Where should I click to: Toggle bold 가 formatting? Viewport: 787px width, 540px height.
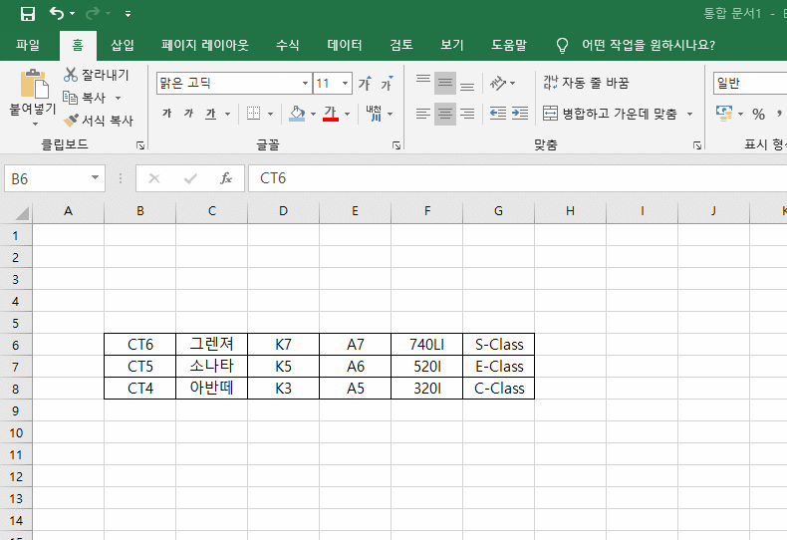pos(167,114)
